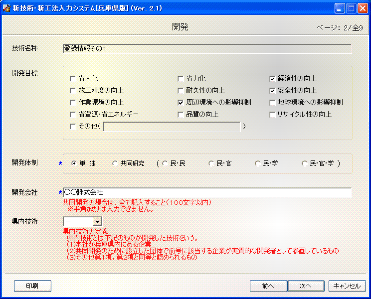371x299 pixels.
Task: Enable the その他 checkbox
Action: [73, 127]
